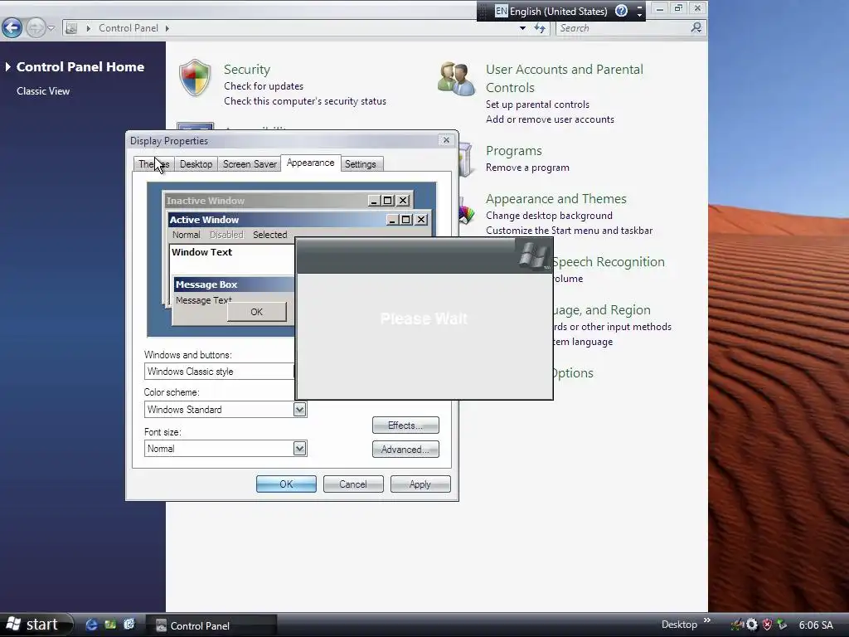Viewport: 849px width, 637px height.
Task: Switch to the Themes tab
Action: (153, 164)
